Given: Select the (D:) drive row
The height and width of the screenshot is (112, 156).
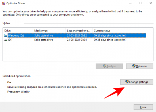Looking at the screenshot, I should (75, 40).
